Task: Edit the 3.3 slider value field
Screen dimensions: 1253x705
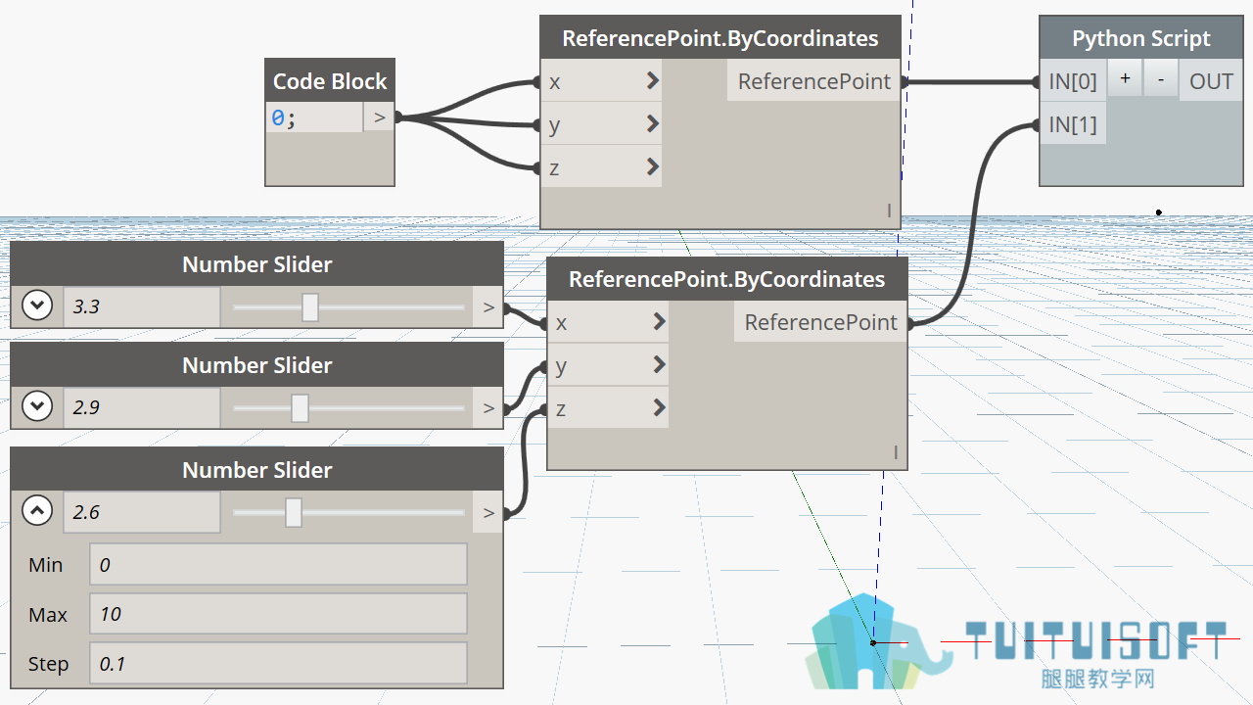Action: [142, 306]
